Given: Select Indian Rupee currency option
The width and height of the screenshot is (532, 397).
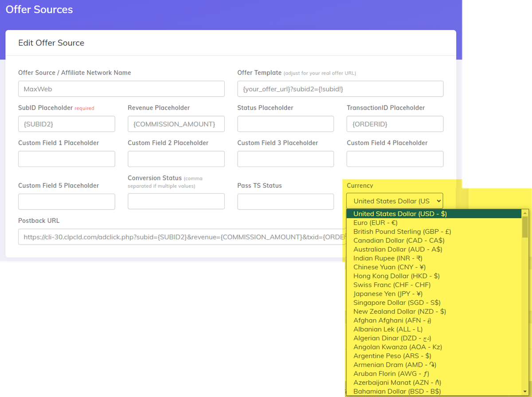Looking at the screenshot, I should click(387, 258).
